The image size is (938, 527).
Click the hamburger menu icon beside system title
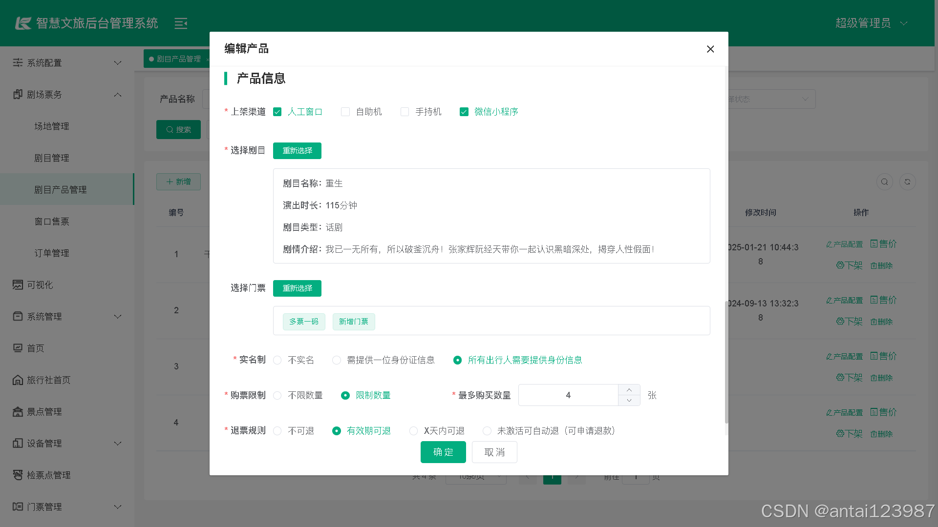tap(181, 23)
